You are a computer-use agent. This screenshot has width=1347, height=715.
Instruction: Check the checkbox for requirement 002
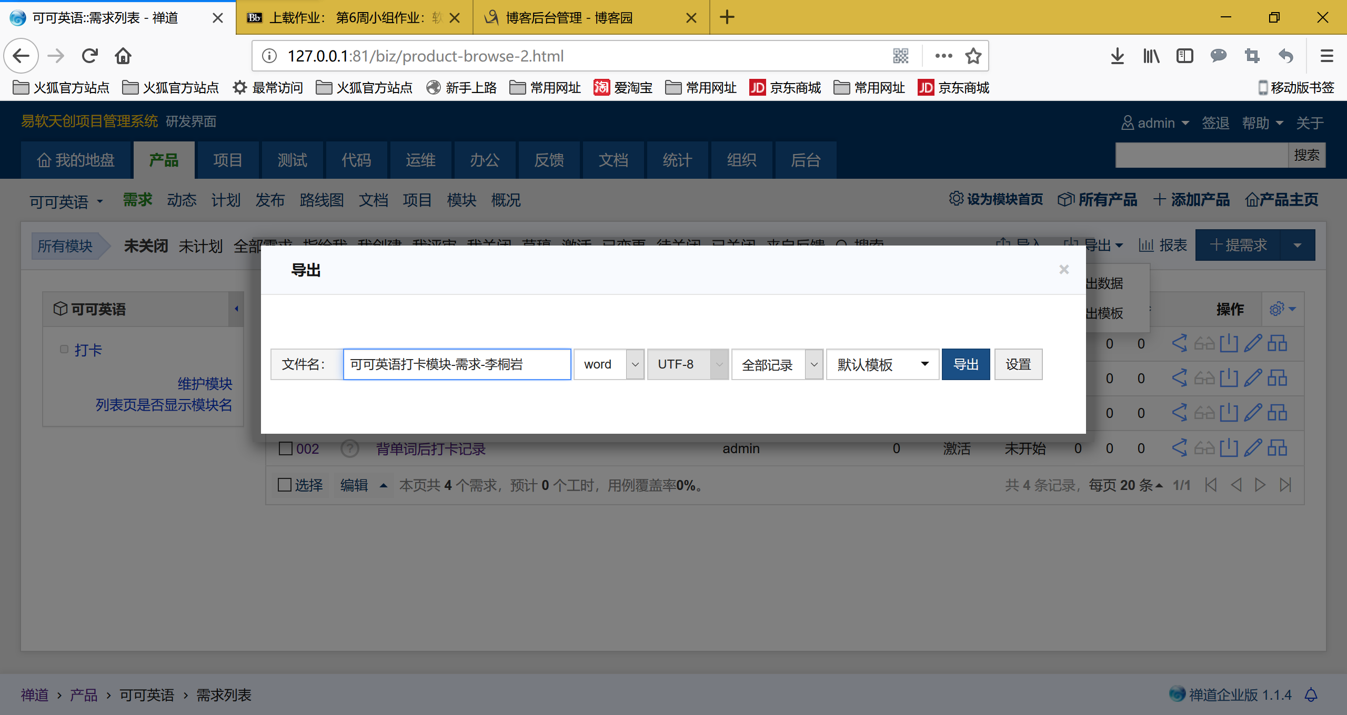tap(286, 448)
